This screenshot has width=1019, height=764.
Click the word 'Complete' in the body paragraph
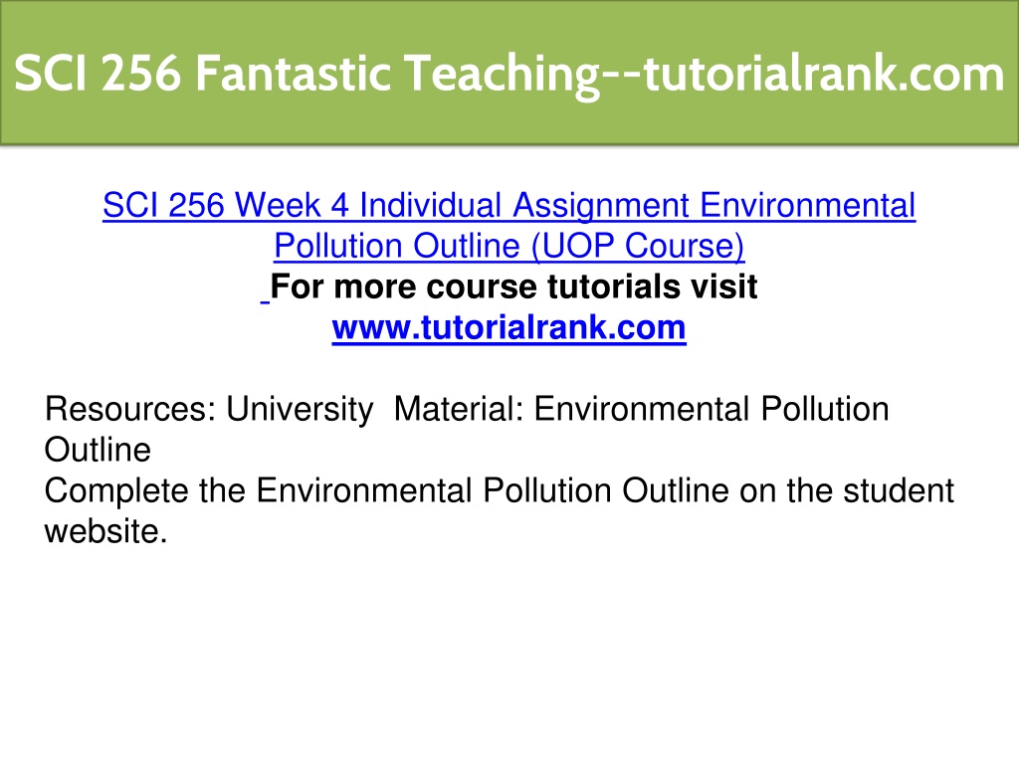tap(117, 491)
